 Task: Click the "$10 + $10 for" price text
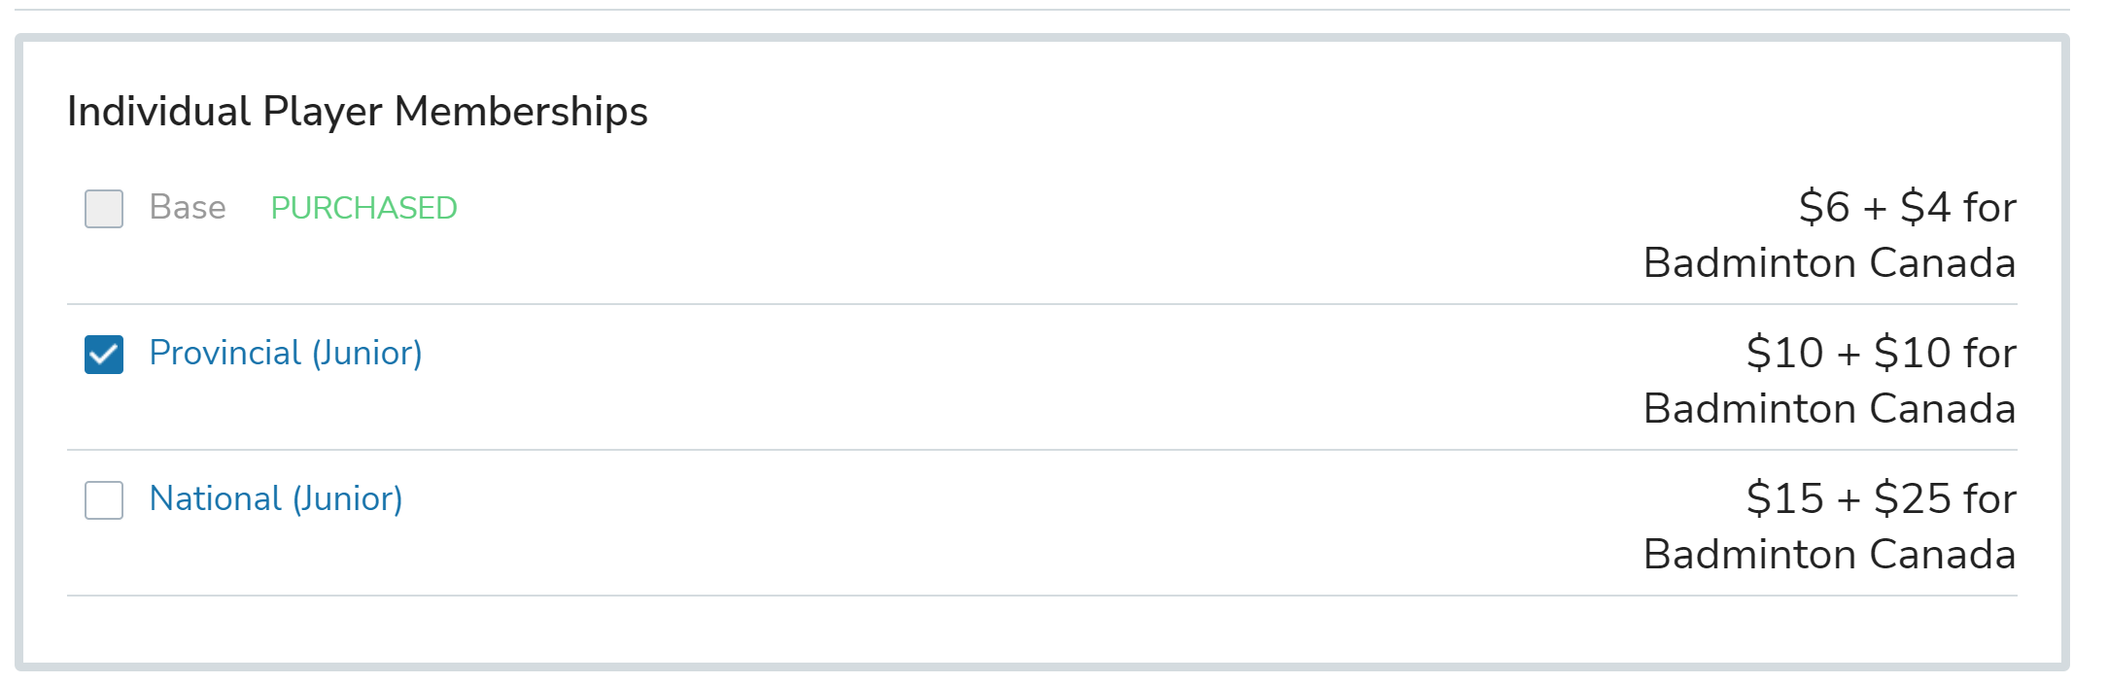[1881, 354]
